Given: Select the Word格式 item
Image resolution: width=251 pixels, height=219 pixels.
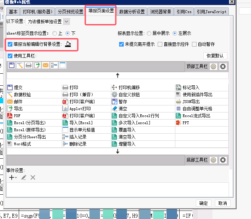Looking at the screenshot, I should tap(34, 144).
